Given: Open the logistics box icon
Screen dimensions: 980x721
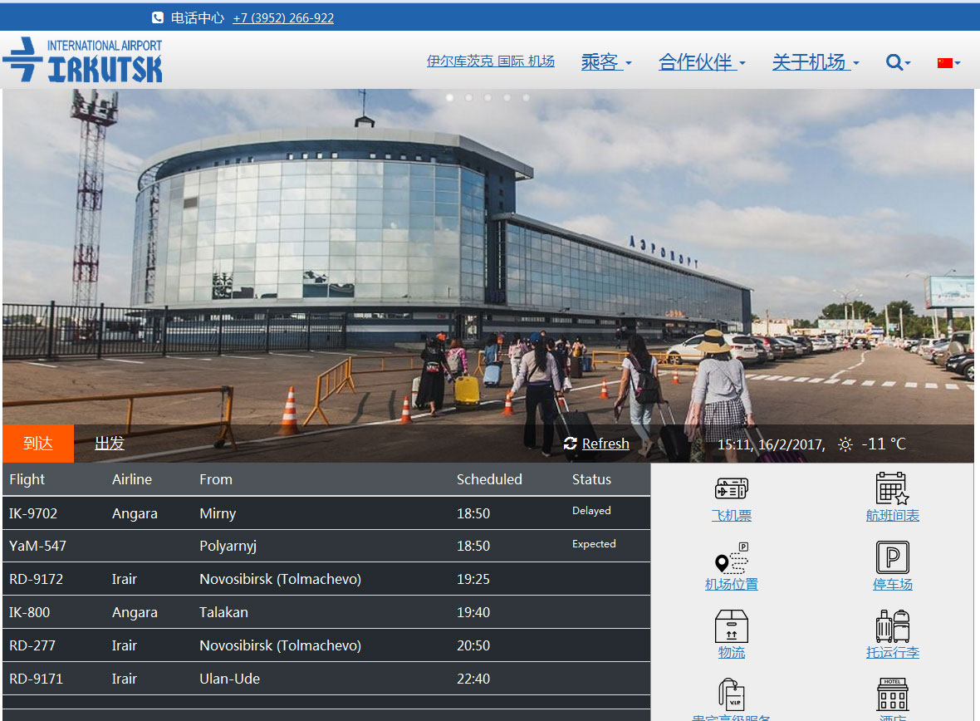Looking at the screenshot, I should click(x=731, y=626).
